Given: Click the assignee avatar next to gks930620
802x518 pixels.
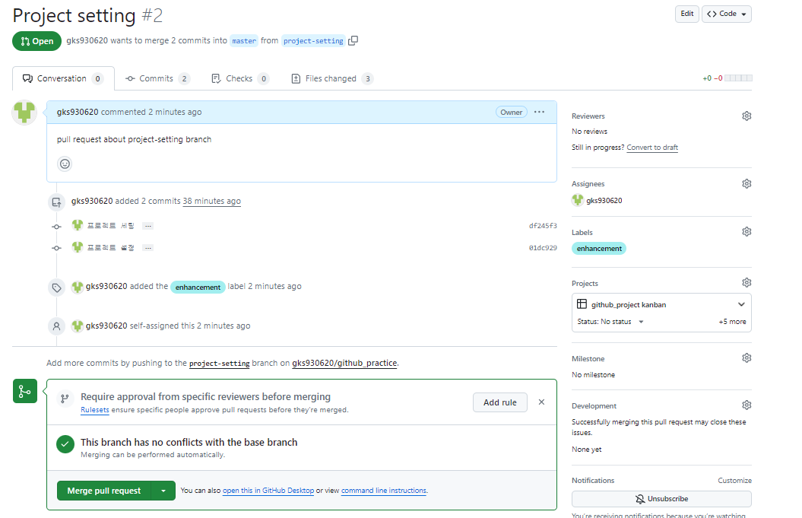Looking at the screenshot, I should tap(578, 200).
